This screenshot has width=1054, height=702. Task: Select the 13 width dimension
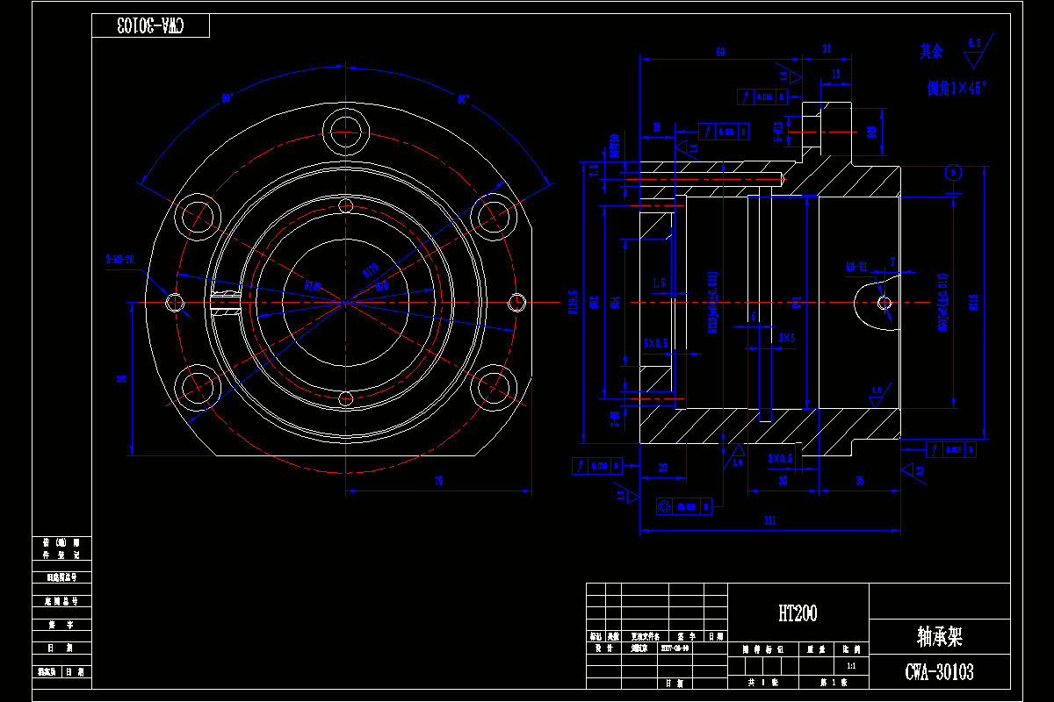click(835, 75)
